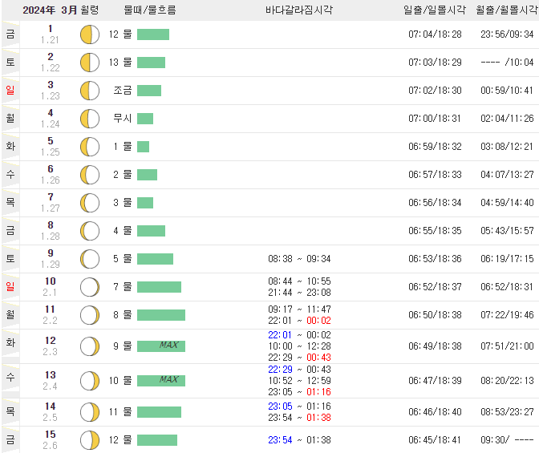Click lunar date 1.29 under March 9
Image resolution: width=539 pixels, height=453 pixels.
51,265
